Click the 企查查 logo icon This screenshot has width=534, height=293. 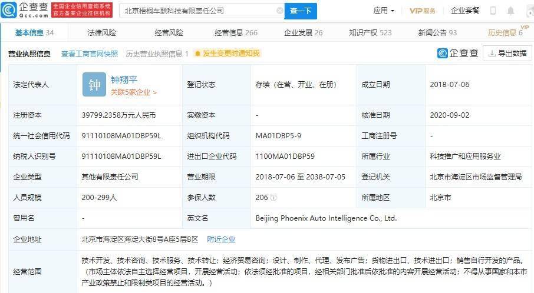9,9
